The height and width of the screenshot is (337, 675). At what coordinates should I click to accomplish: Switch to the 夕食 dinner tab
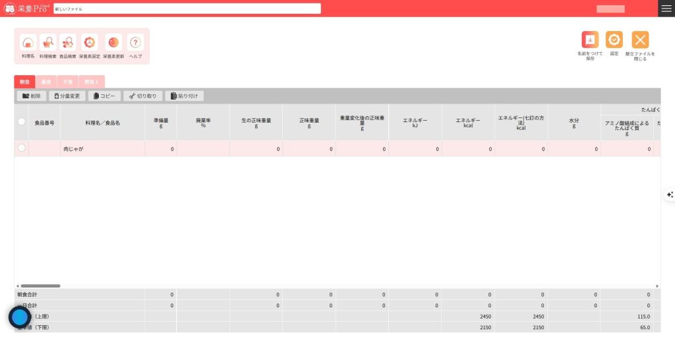coord(67,82)
